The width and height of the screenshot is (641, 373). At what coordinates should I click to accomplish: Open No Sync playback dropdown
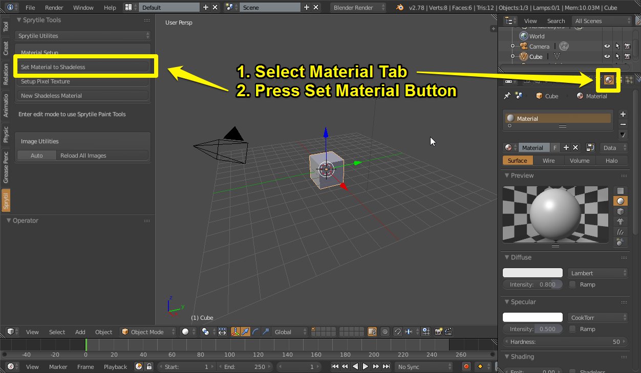pos(423,366)
